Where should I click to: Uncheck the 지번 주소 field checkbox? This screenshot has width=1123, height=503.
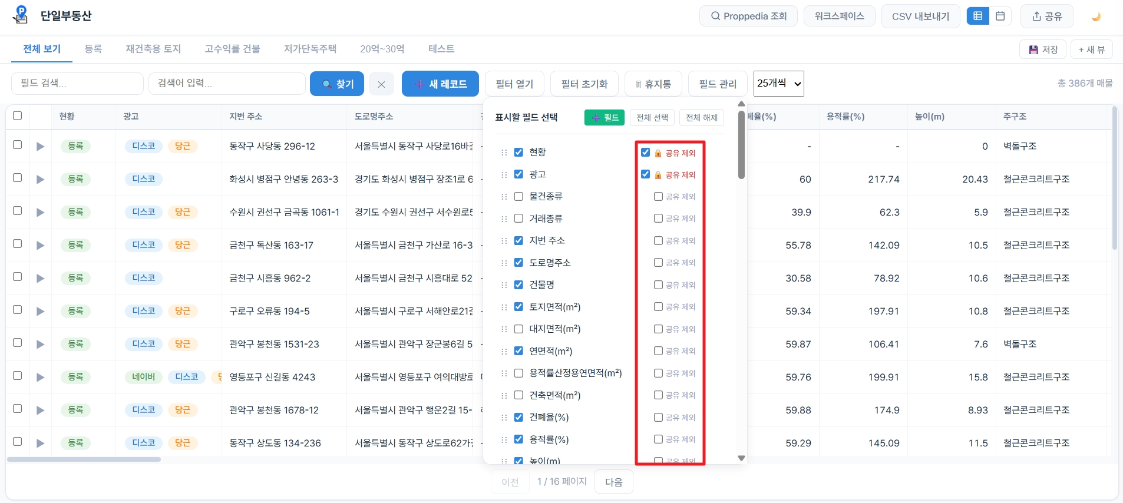click(x=518, y=240)
